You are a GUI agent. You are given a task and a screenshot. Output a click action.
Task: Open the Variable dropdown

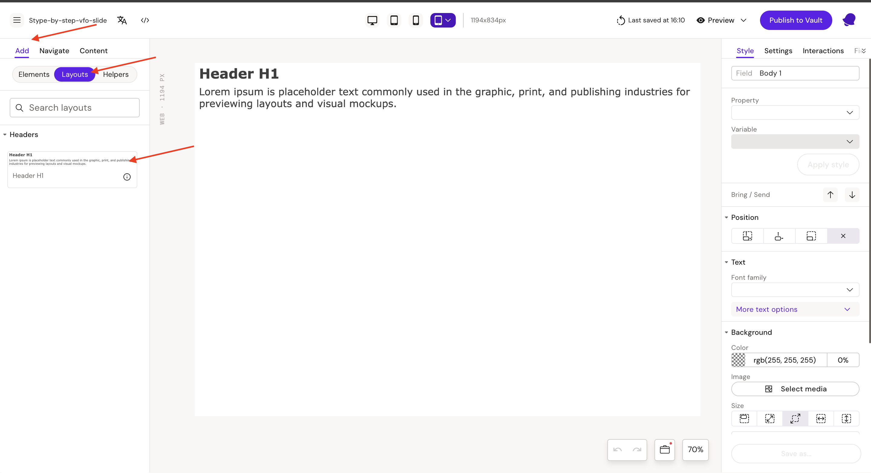pos(795,142)
